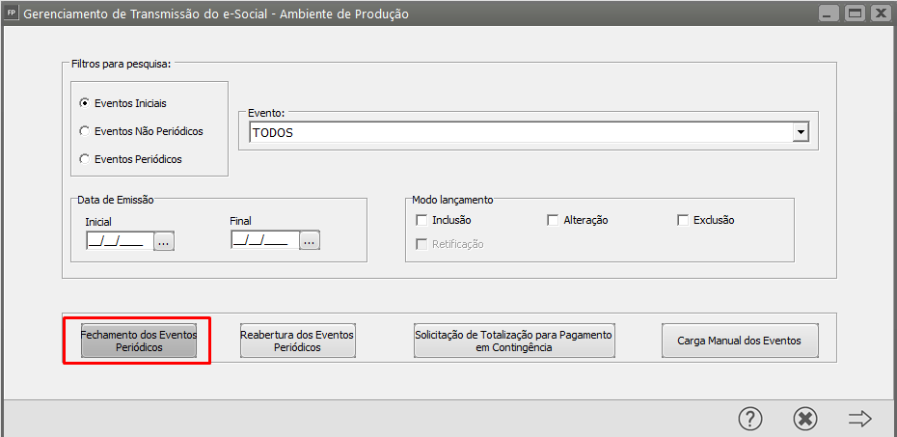Select the Eventos Periódicos radio button
897x437 pixels.
[85, 159]
